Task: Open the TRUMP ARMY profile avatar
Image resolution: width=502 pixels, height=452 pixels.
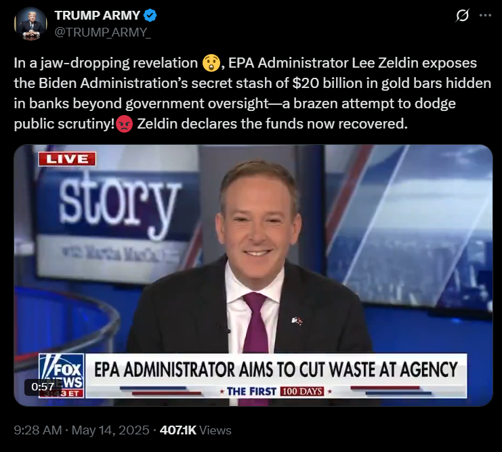Action: tap(30, 24)
